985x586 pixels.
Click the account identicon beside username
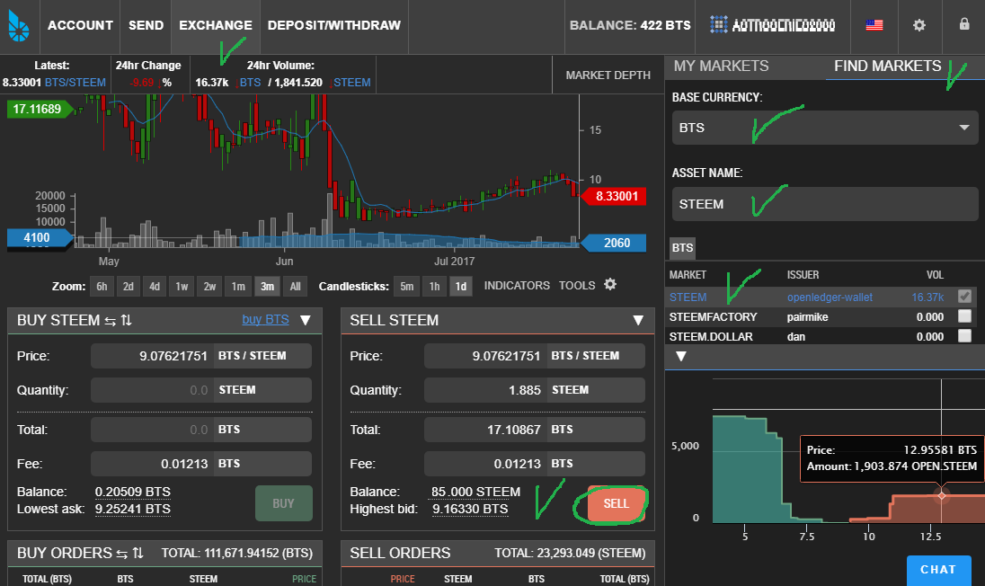719,24
